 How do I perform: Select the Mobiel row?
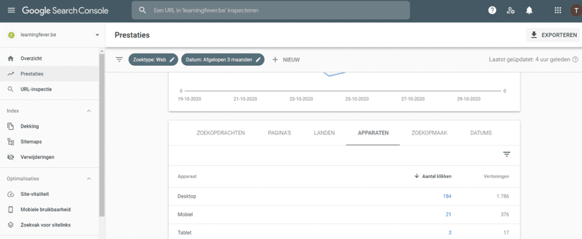click(344, 215)
